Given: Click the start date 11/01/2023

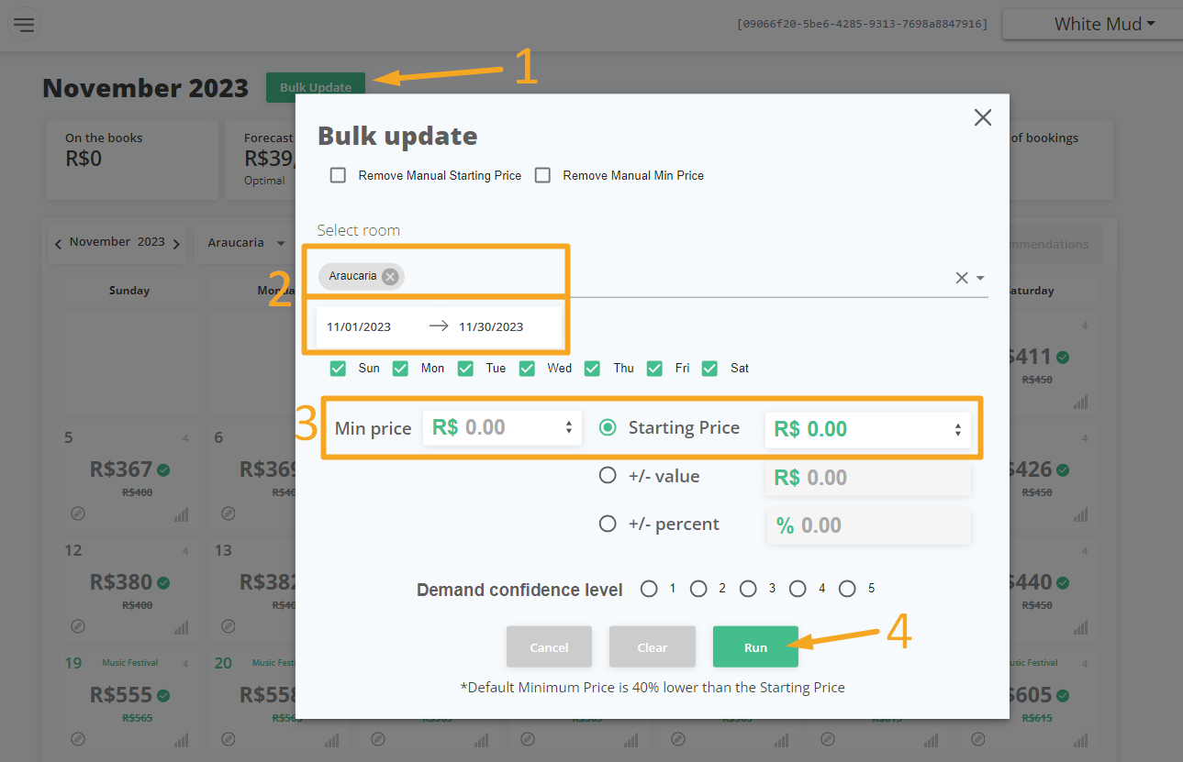Looking at the screenshot, I should coord(359,327).
